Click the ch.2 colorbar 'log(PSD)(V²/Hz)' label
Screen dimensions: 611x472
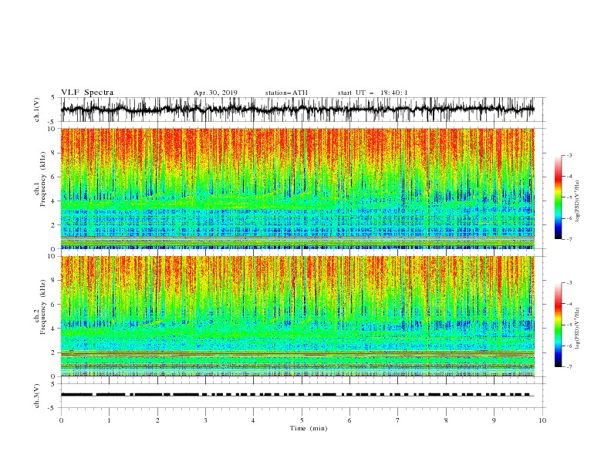pyautogui.click(x=577, y=329)
